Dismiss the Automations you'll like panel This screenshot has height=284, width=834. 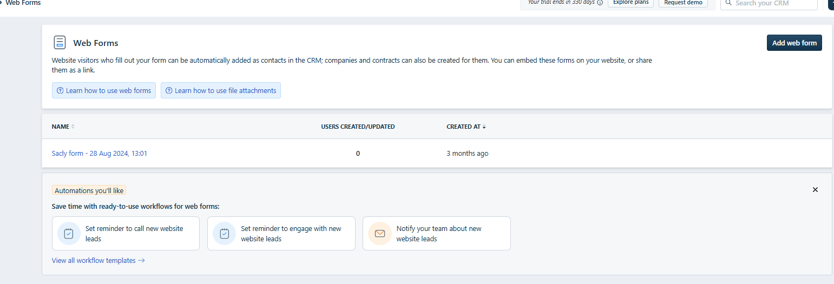pyautogui.click(x=815, y=190)
